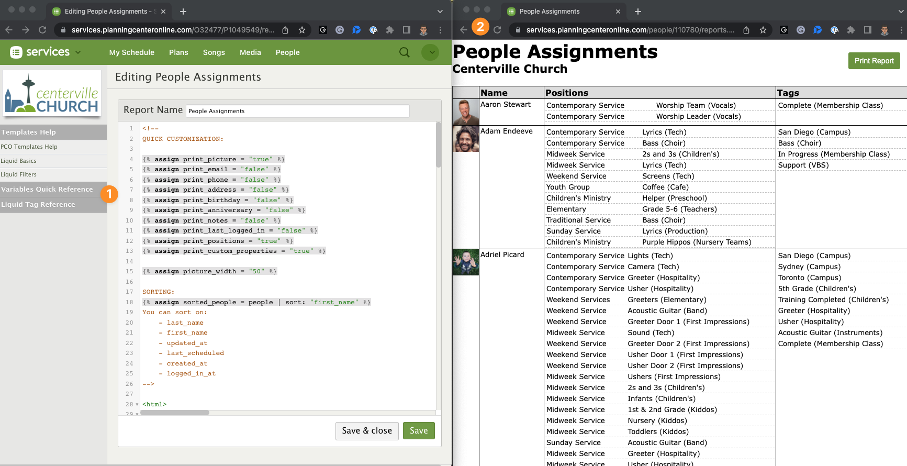
Task: Open My Schedule in Services navigation
Action: coord(132,52)
